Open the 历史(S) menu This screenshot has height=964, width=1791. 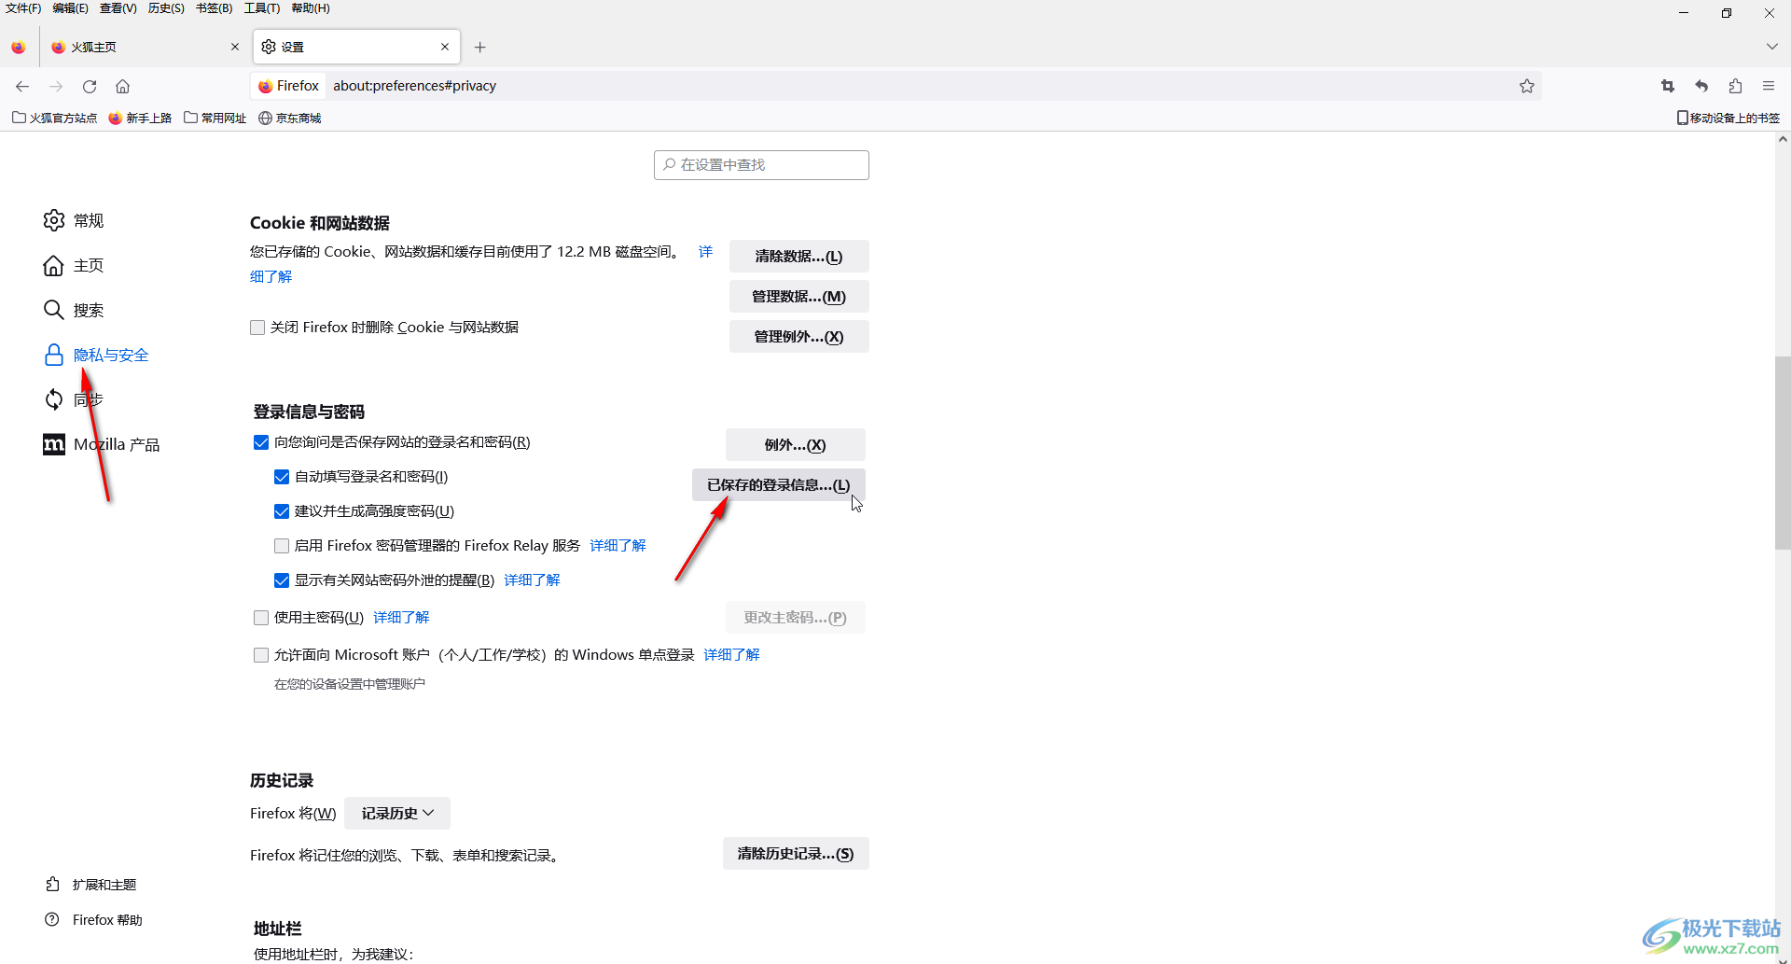[x=166, y=8]
